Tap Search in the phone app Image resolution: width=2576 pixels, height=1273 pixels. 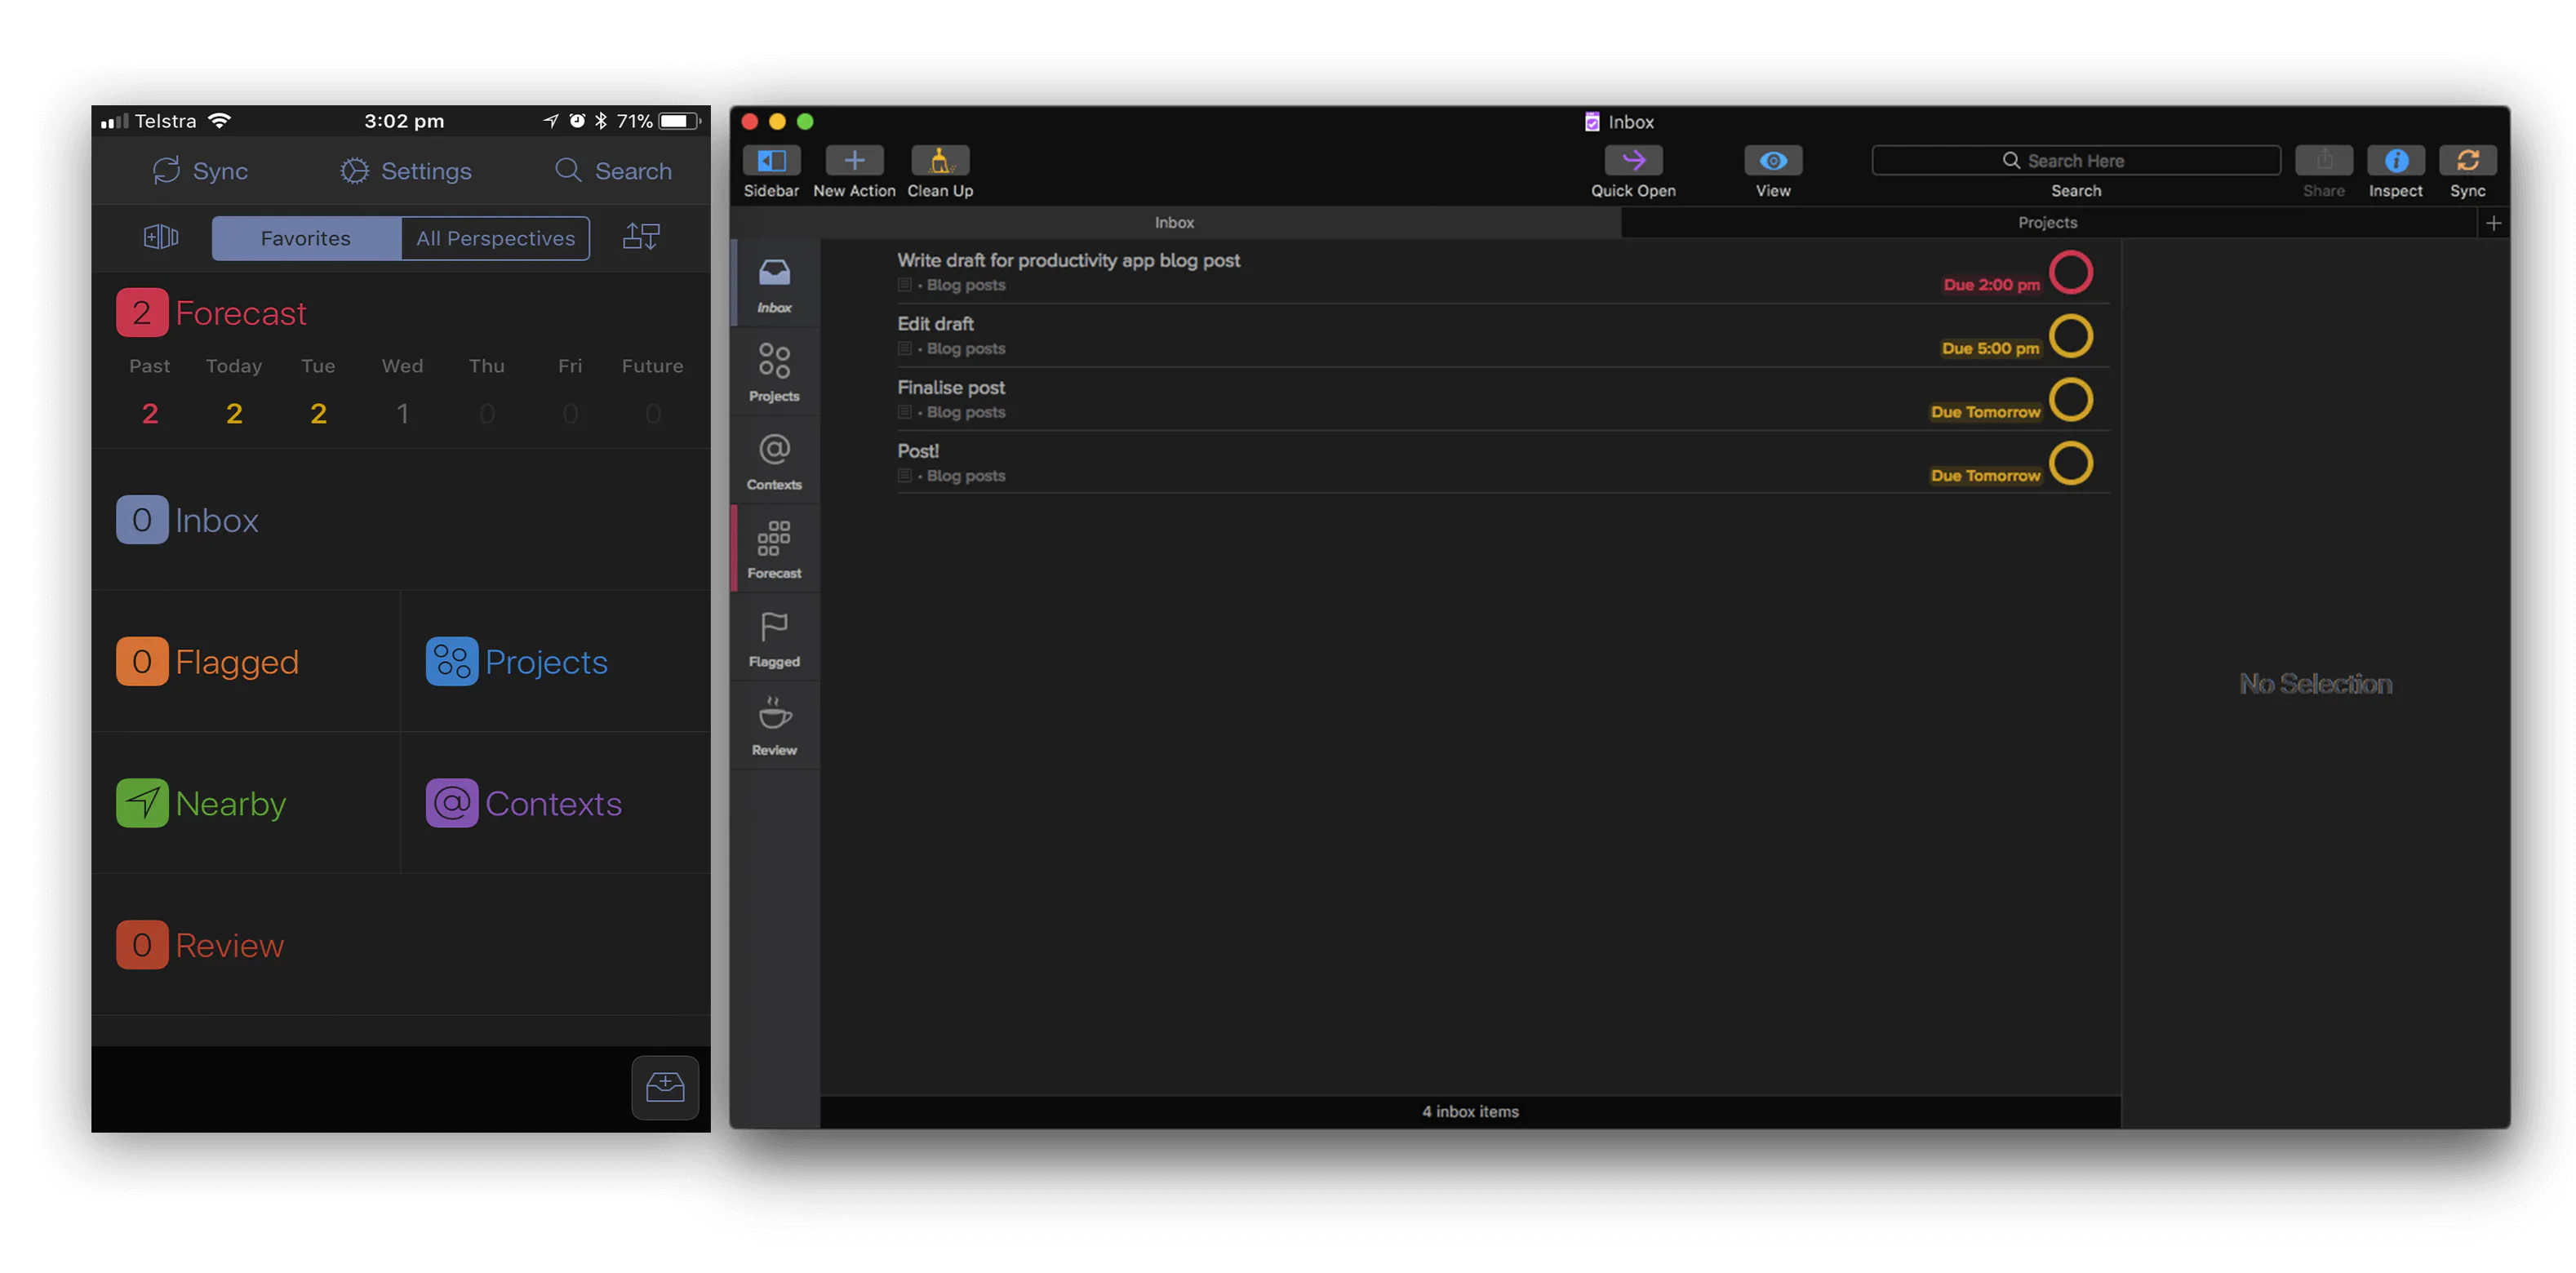click(613, 171)
